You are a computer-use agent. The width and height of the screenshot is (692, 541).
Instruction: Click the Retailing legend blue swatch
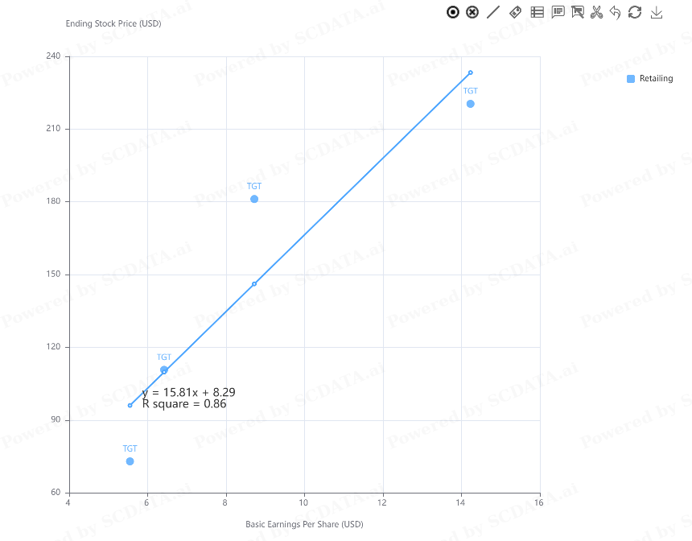(631, 79)
